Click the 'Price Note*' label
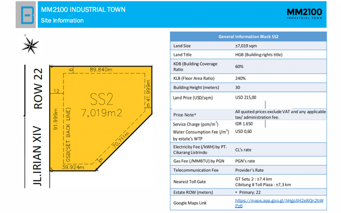The width and height of the screenshot is (341, 213). tap(184, 115)
